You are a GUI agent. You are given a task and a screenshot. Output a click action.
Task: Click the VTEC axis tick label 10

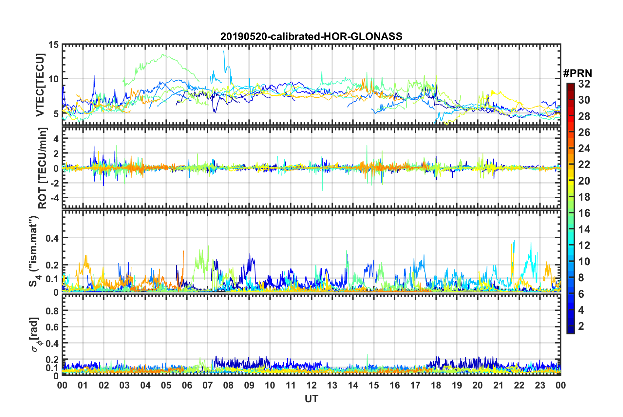pos(53,79)
